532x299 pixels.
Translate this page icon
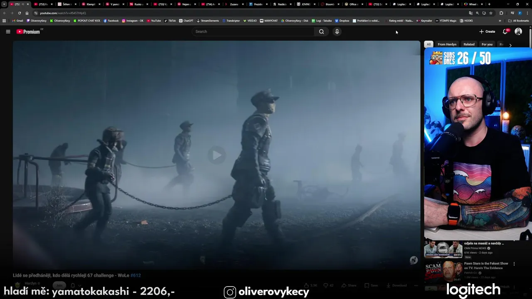coord(471,13)
